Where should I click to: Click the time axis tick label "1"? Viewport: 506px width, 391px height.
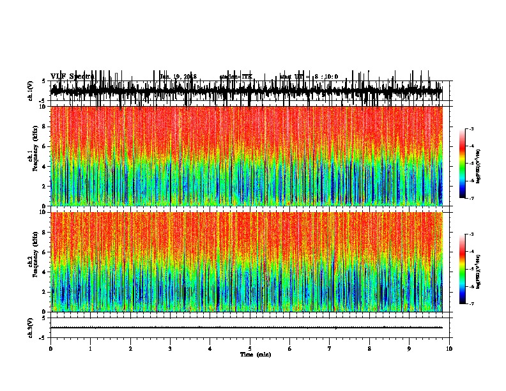tap(90, 349)
